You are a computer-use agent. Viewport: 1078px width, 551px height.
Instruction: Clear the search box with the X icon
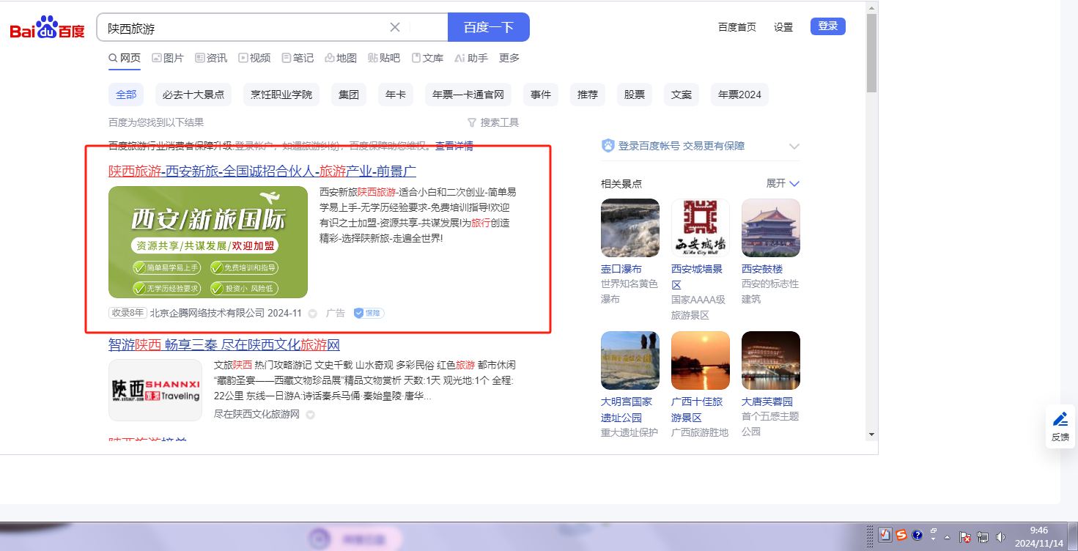(394, 28)
